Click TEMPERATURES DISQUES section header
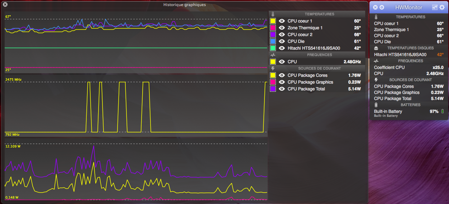Image resolution: width=449 pixels, height=204 pixels. tap(410, 48)
